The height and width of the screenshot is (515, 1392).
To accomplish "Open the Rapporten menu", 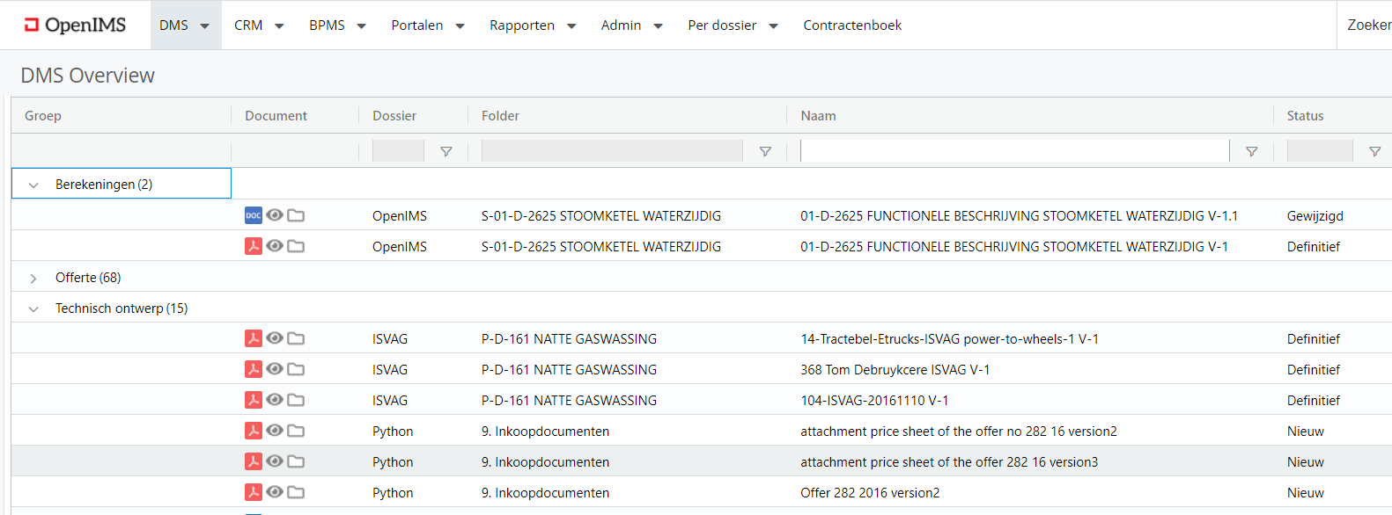I will [x=532, y=25].
